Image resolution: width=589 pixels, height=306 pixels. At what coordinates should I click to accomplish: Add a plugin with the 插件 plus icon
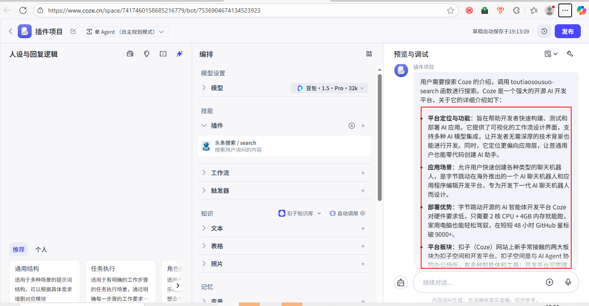pos(363,126)
